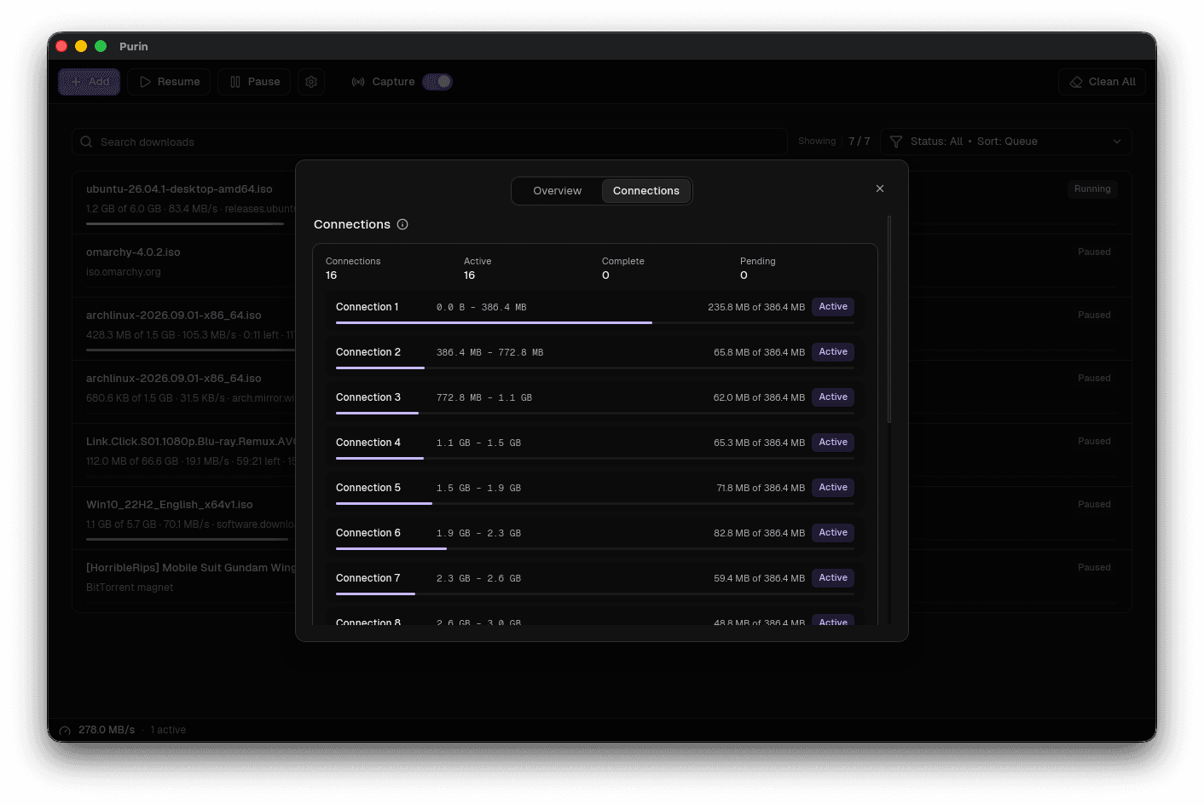The height and width of the screenshot is (805, 1204).
Task: Toggle the Capture switch
Action: [437, 82]
